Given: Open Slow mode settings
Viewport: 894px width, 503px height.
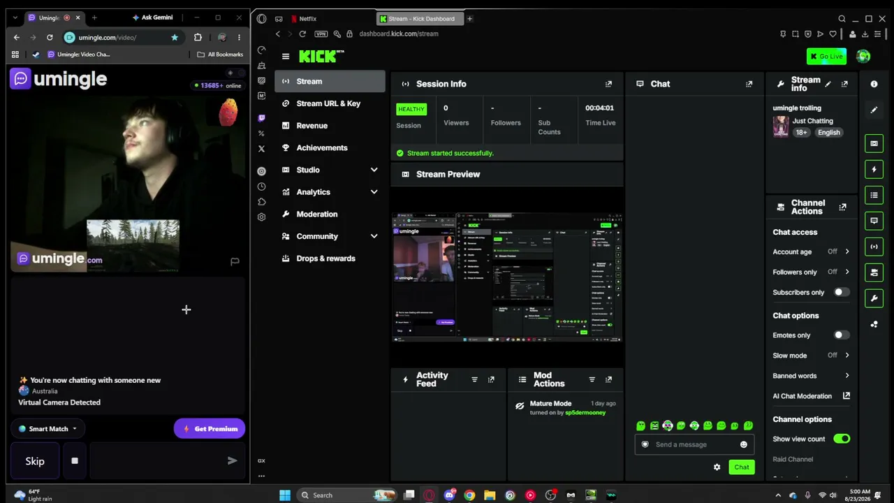Looking at the screenshot, I should tap(811, 356).
